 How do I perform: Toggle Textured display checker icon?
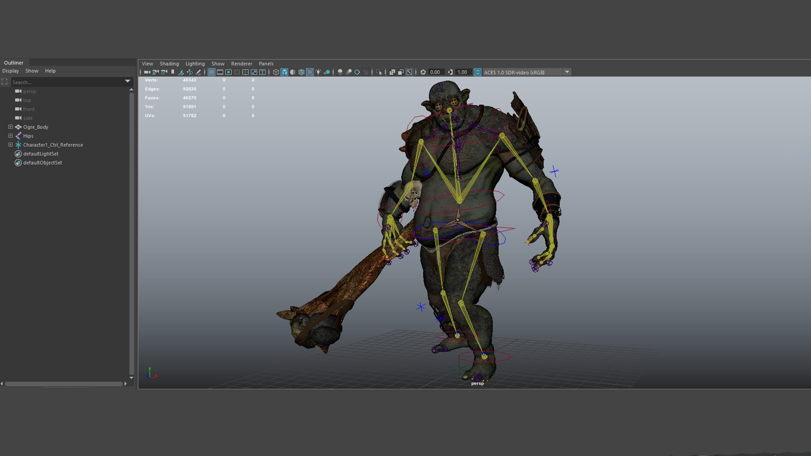[x=310, y=72]
